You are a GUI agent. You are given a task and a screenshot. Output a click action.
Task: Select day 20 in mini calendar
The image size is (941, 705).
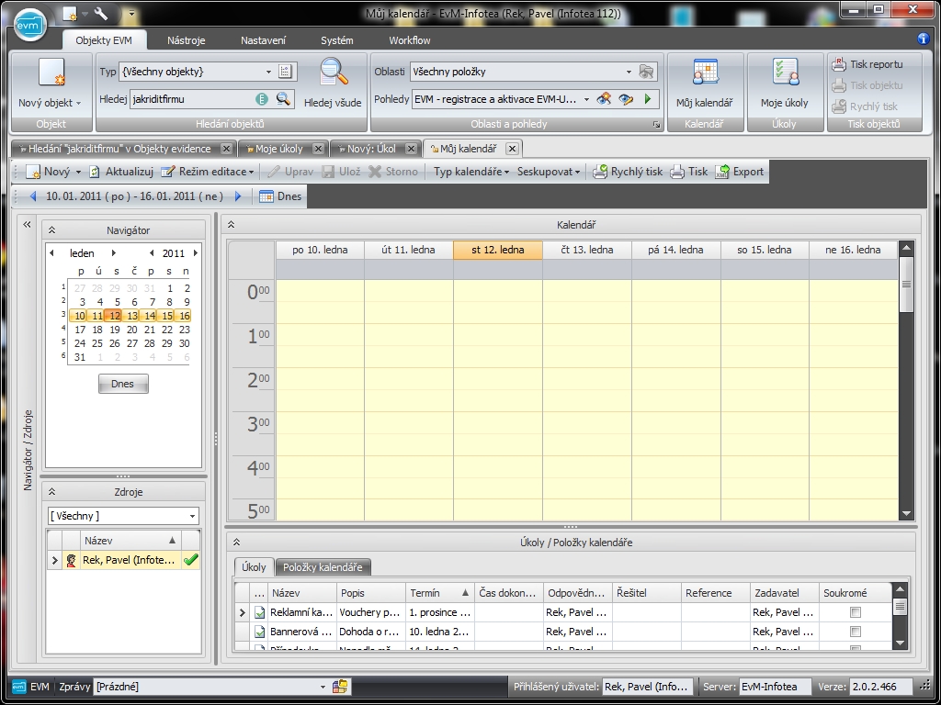point(133,330)
